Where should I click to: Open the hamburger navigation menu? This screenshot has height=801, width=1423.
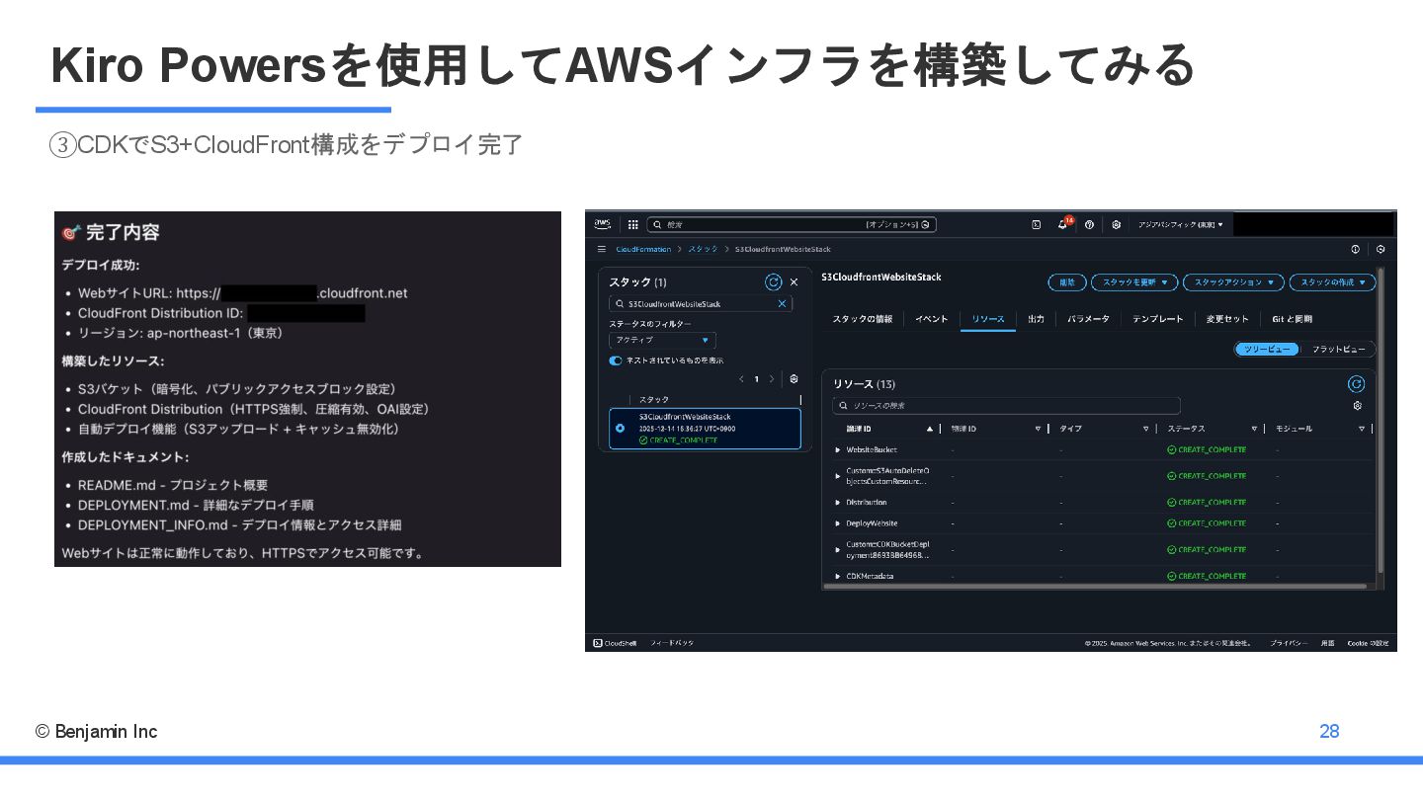point(601,249)
